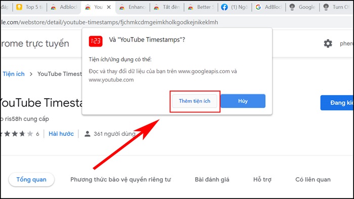Switch to the 'Google' lightbulb tab
This screenshot has height=199, width=354.
coord(302,7)
